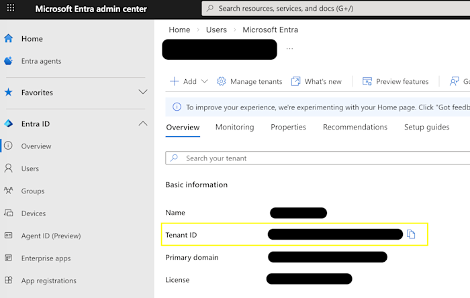This screenshot has height=298, width=470.
Task: Copy the Tenant ID value
Action: point(412,234)
